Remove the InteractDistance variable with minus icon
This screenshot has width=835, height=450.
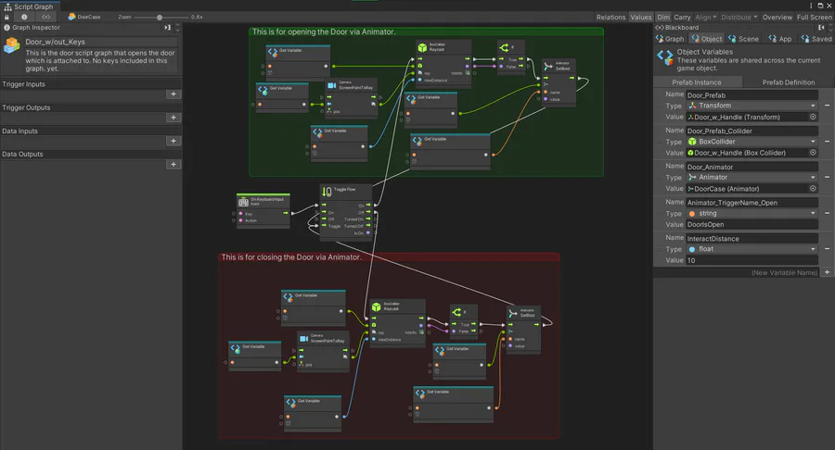(827, 249)
